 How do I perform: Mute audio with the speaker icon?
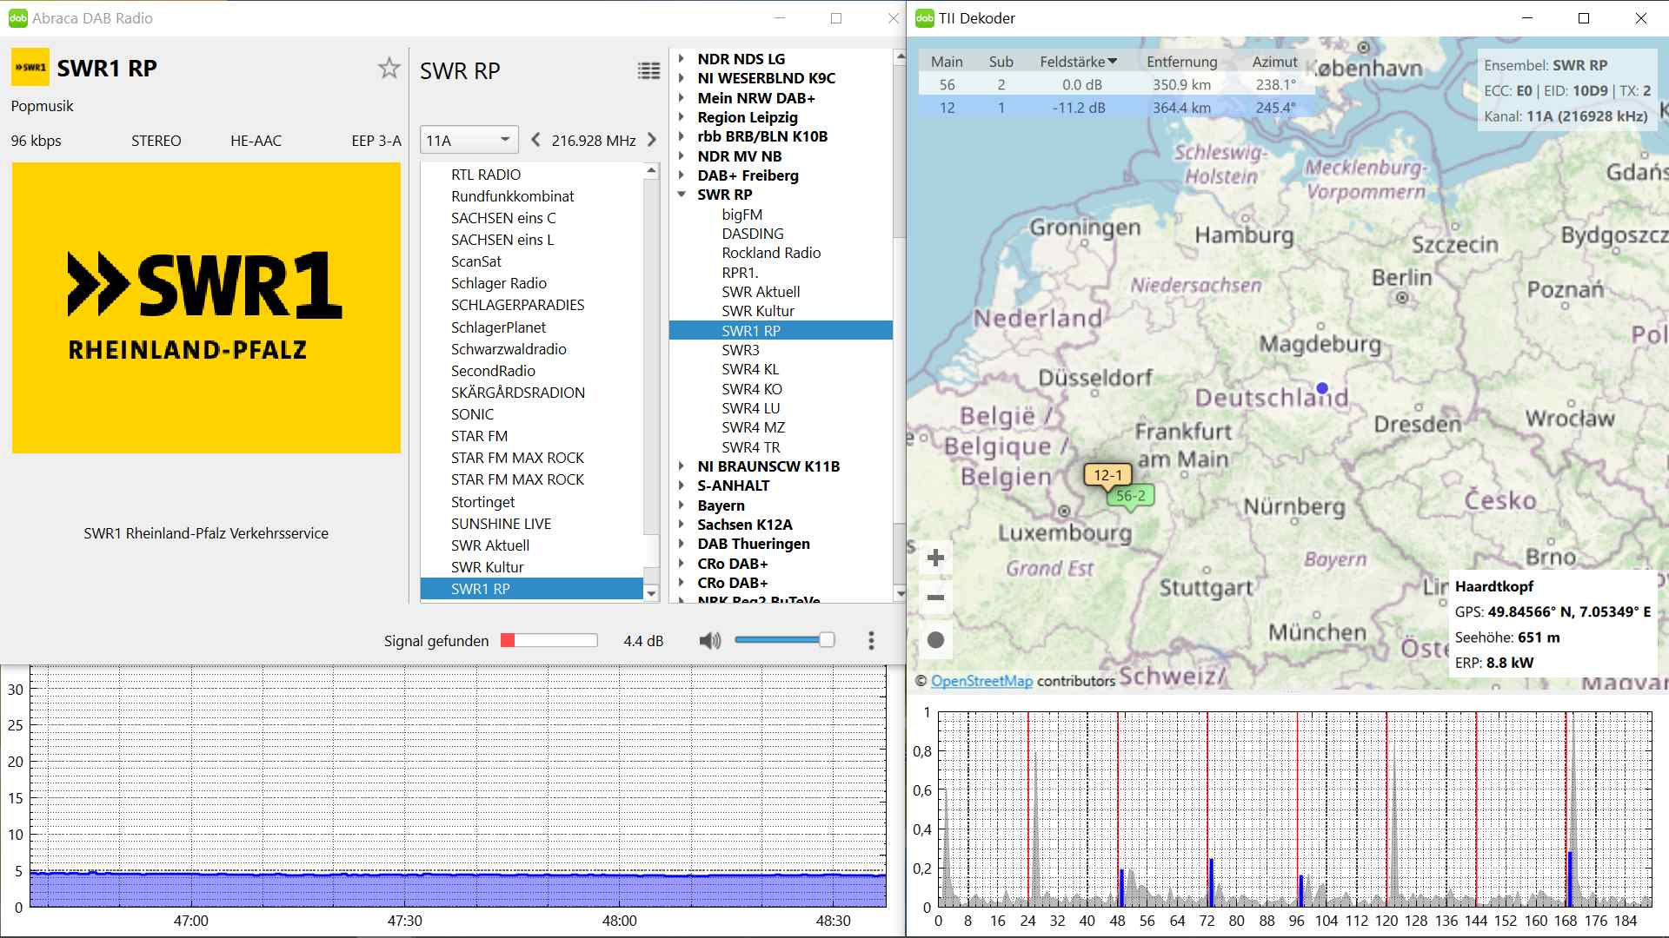tap(709, 641)
